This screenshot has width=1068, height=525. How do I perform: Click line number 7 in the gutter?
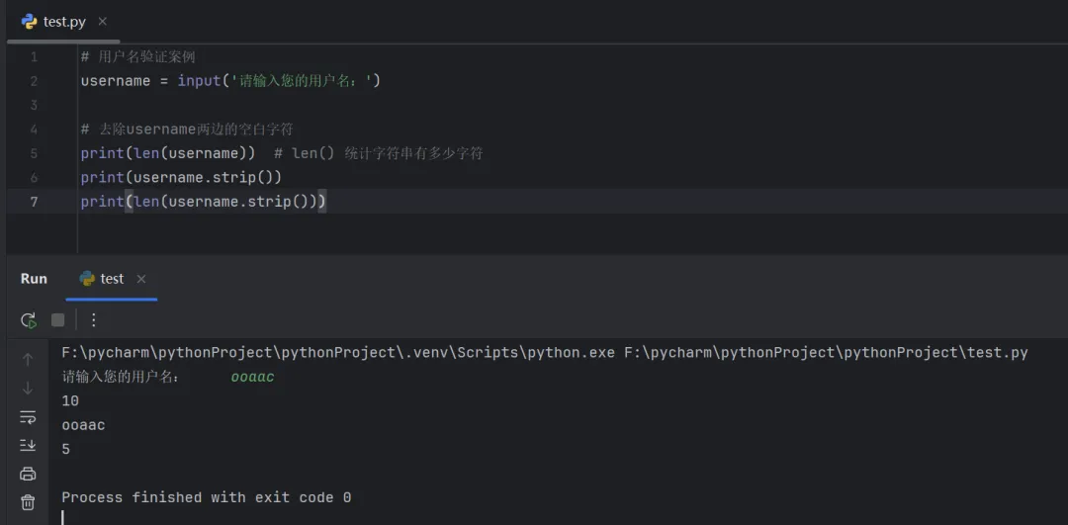[34, 202]
